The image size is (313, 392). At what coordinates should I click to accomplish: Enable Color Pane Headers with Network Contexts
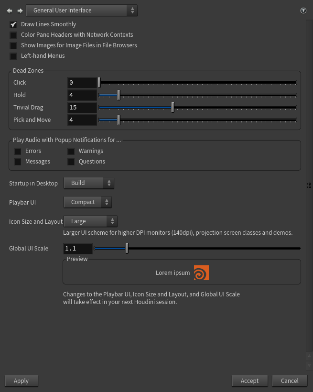(x=13, y=35)
